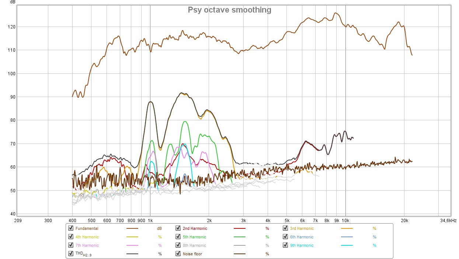Click the '4th Harmonic' legend label
Viewport: 459px width, 259px height.
pyautogui.click(x=87, y=237)
